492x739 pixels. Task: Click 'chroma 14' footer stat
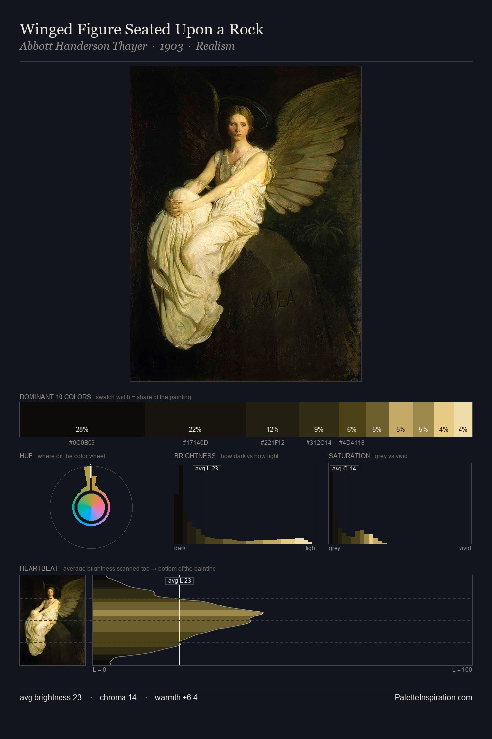tap(118, 697)
